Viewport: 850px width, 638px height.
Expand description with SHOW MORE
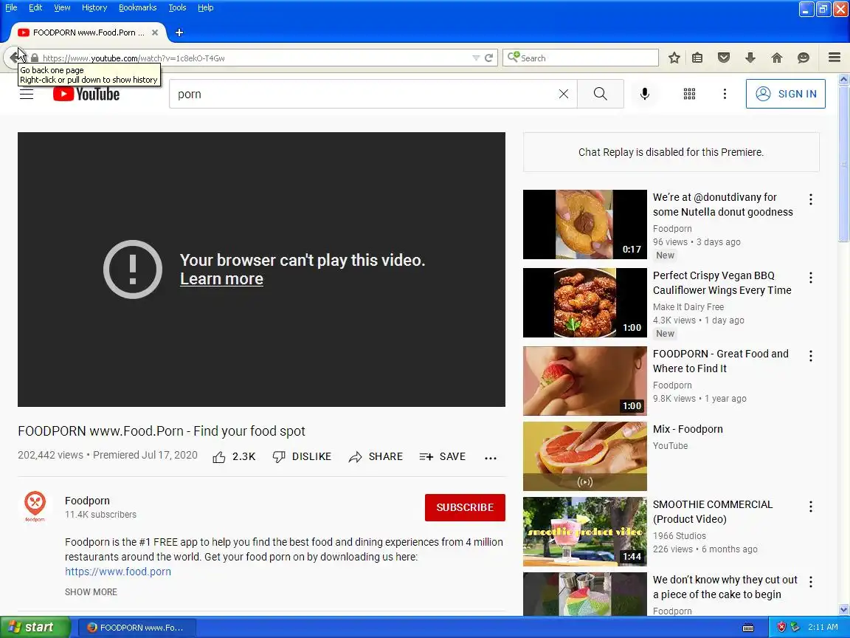click(x=91, y=592)
